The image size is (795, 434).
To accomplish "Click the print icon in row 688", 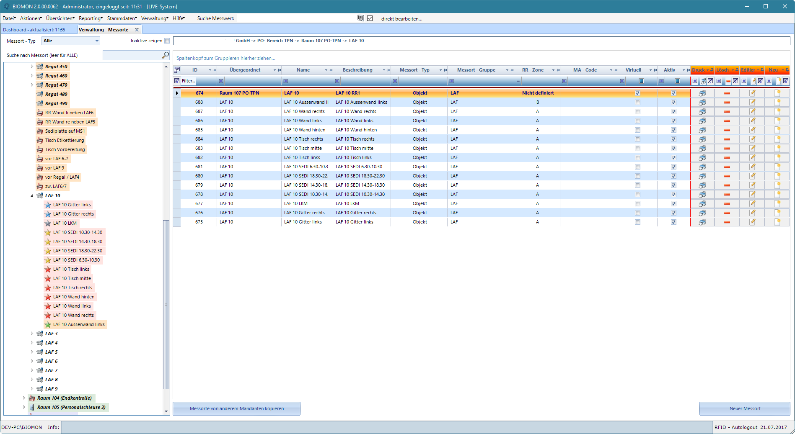I will click(702, 102).
